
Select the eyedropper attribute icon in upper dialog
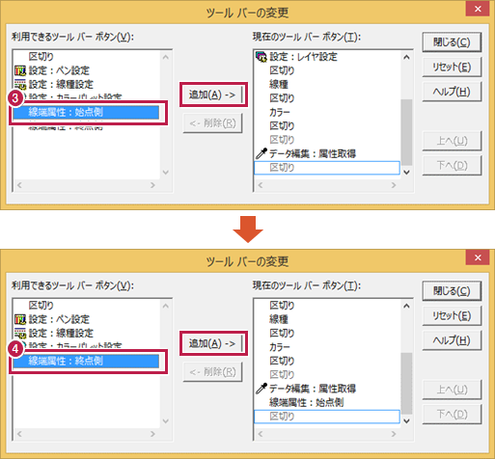[x=261, y=153]
